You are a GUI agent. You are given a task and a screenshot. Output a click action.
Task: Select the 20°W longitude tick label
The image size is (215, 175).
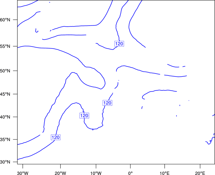click(60, 173)
